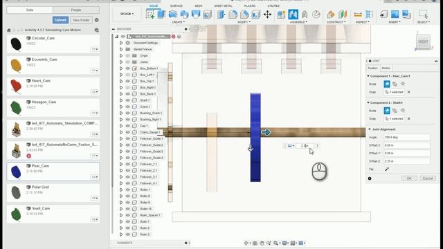This screenshot has height=249, width=443.
Task: Expand Named Views node
Action: 121,49
